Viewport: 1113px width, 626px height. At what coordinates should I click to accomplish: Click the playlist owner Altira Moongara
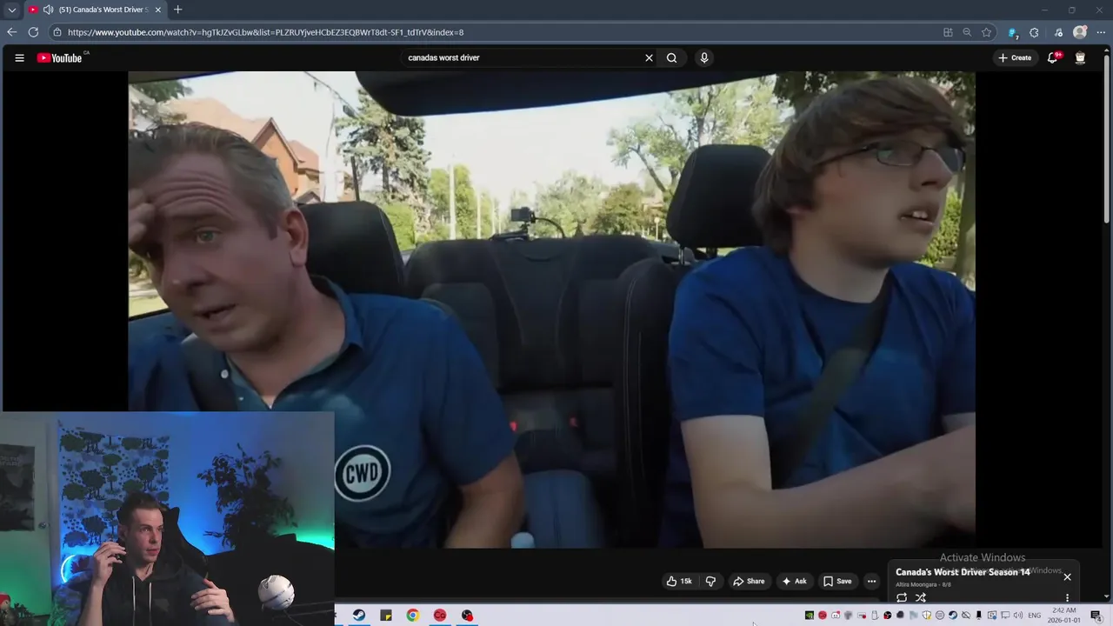pos(916,584)
